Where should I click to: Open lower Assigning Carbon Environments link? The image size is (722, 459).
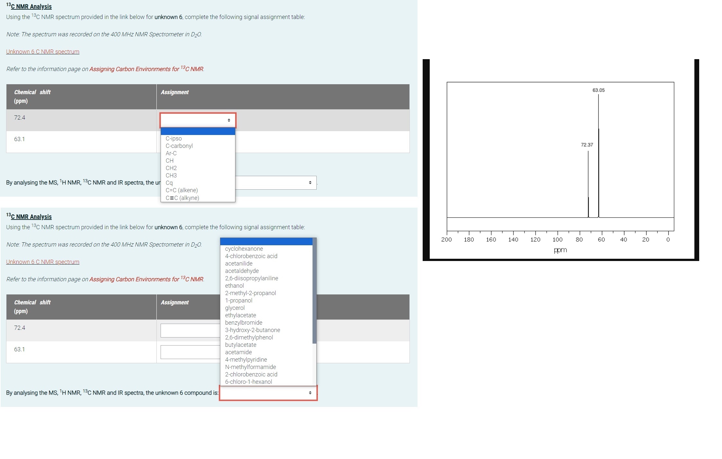(146, 279)
